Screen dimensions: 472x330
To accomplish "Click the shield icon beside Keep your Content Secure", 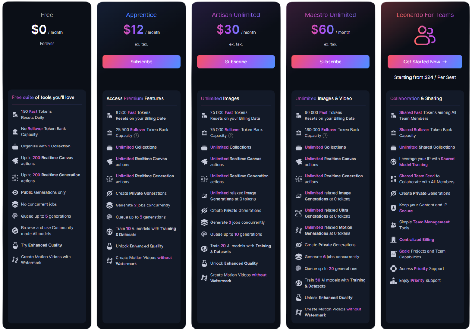I will click(393, 208).
